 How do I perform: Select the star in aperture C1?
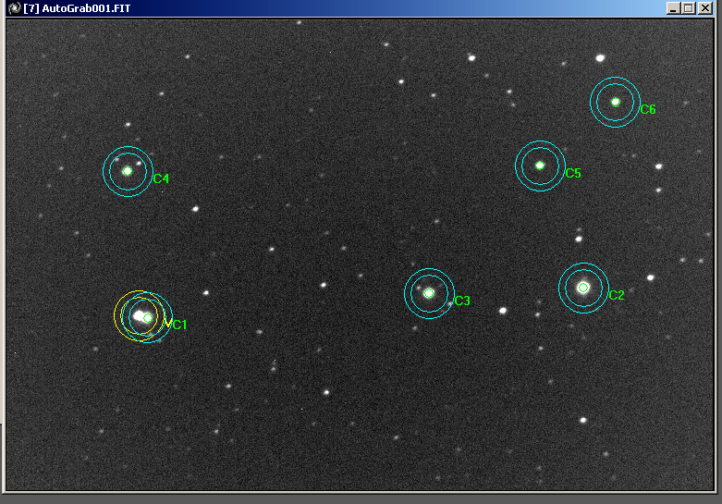click(x=147, y=318)
